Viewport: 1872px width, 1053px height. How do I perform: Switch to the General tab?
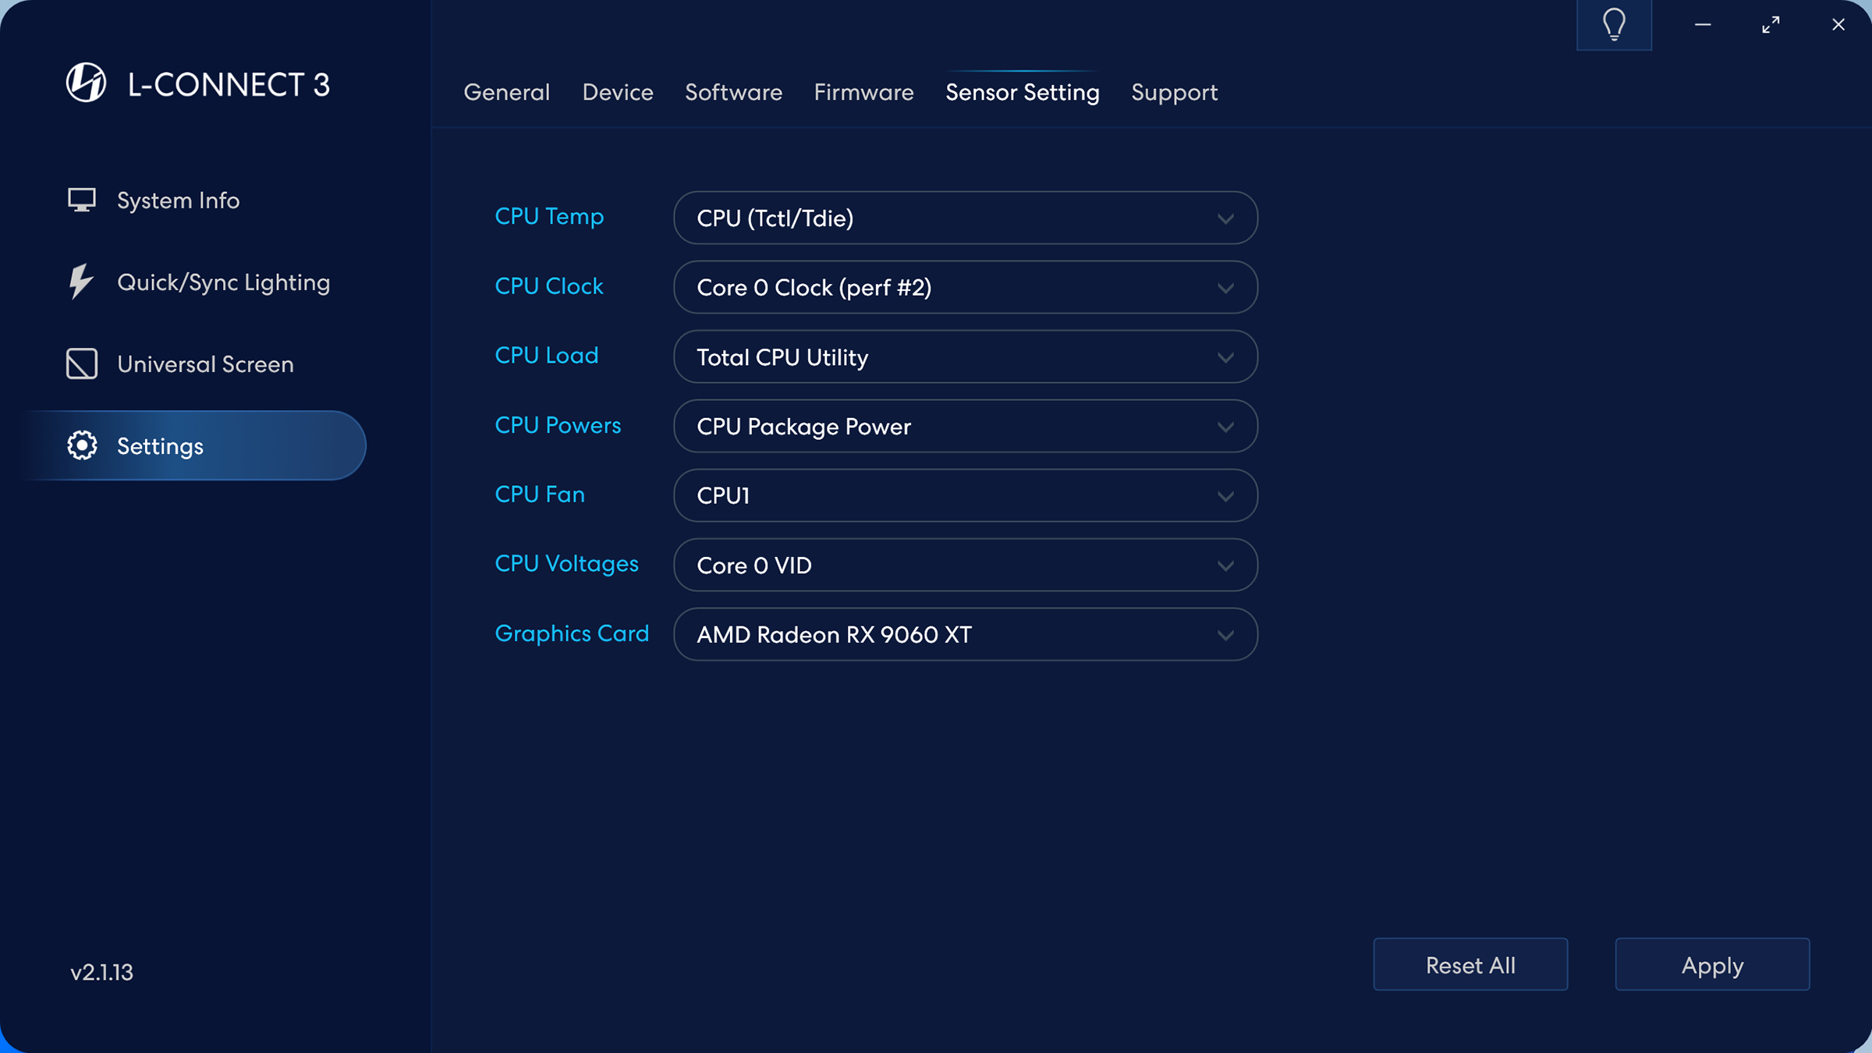click(x=506, y=92)
